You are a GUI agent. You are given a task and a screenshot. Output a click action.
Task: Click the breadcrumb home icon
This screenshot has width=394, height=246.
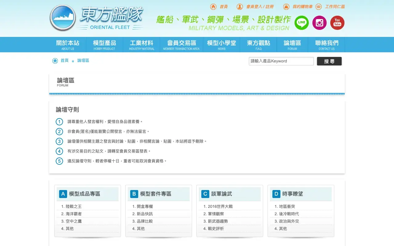[x=55, y=61]
